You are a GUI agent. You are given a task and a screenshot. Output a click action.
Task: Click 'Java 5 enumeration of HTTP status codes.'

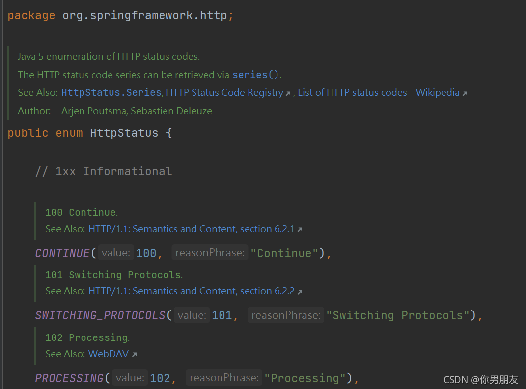109,56
